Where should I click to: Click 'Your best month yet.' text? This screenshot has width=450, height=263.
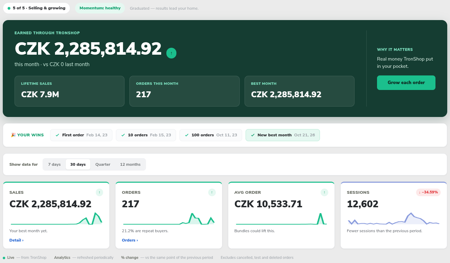click(28, 231)
